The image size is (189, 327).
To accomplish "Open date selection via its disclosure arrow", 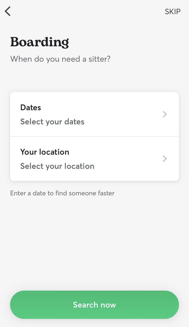I will [x=165, y=114].
